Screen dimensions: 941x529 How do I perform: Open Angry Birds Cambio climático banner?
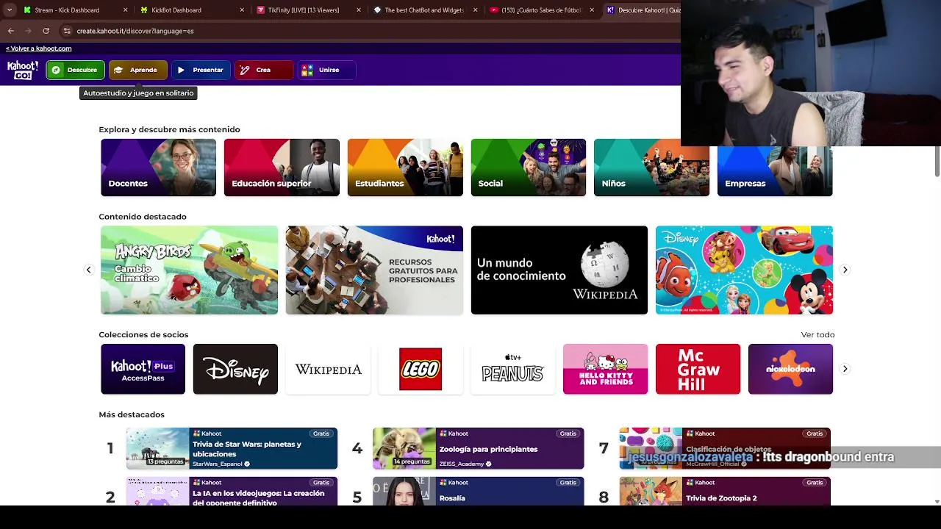tap(189, 270)
